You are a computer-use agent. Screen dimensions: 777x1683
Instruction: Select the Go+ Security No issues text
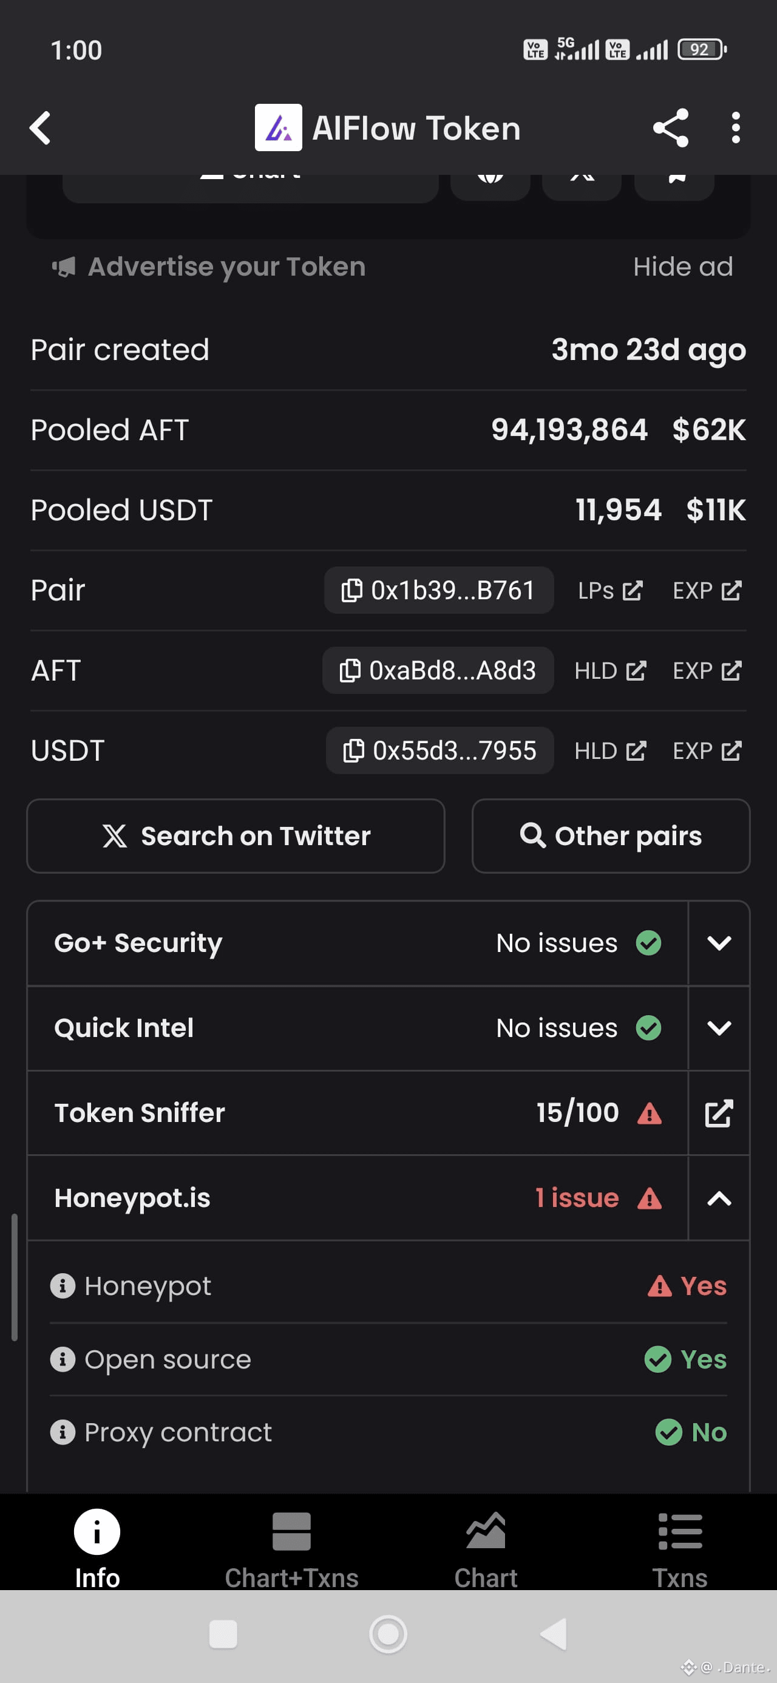557,943
